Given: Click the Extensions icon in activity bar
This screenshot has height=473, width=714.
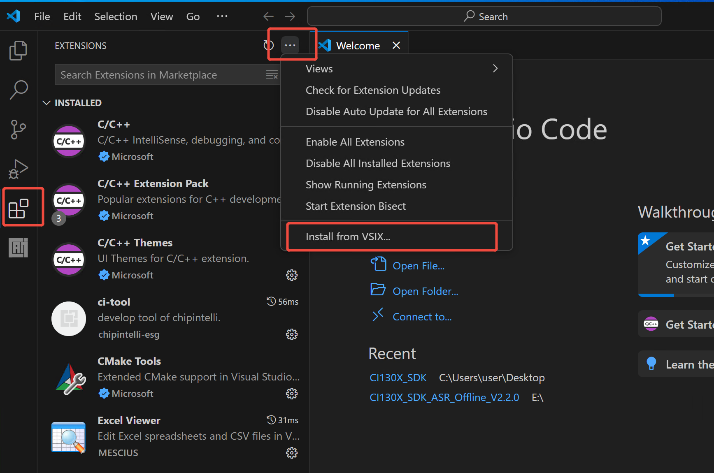Looking at the screenshot, I should coord(18,209).
